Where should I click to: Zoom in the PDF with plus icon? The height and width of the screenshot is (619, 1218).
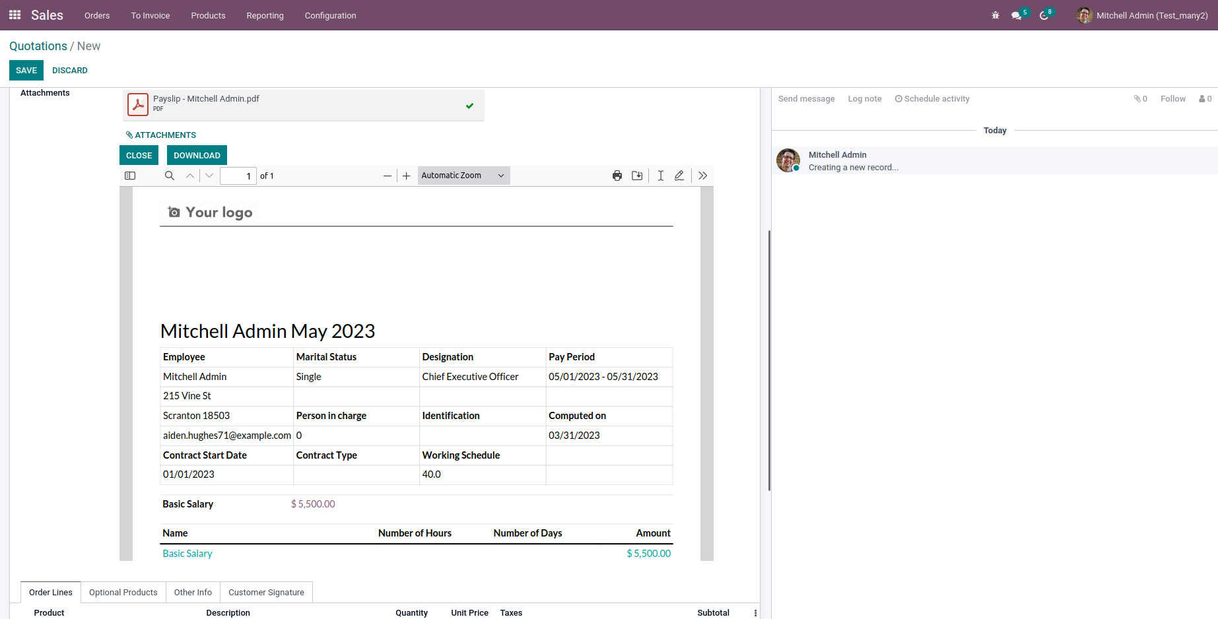pos(407,176)
